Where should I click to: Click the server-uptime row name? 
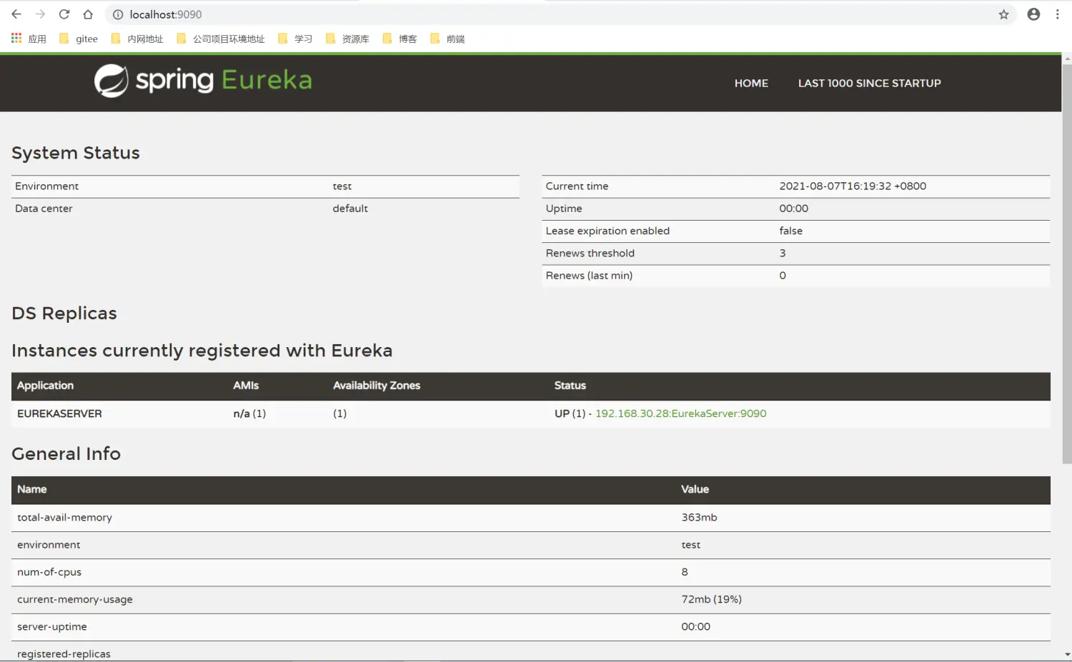tap(52, 627)
